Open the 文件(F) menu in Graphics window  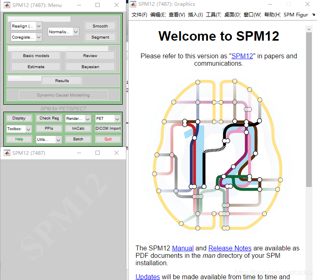(x=139, y=15)
